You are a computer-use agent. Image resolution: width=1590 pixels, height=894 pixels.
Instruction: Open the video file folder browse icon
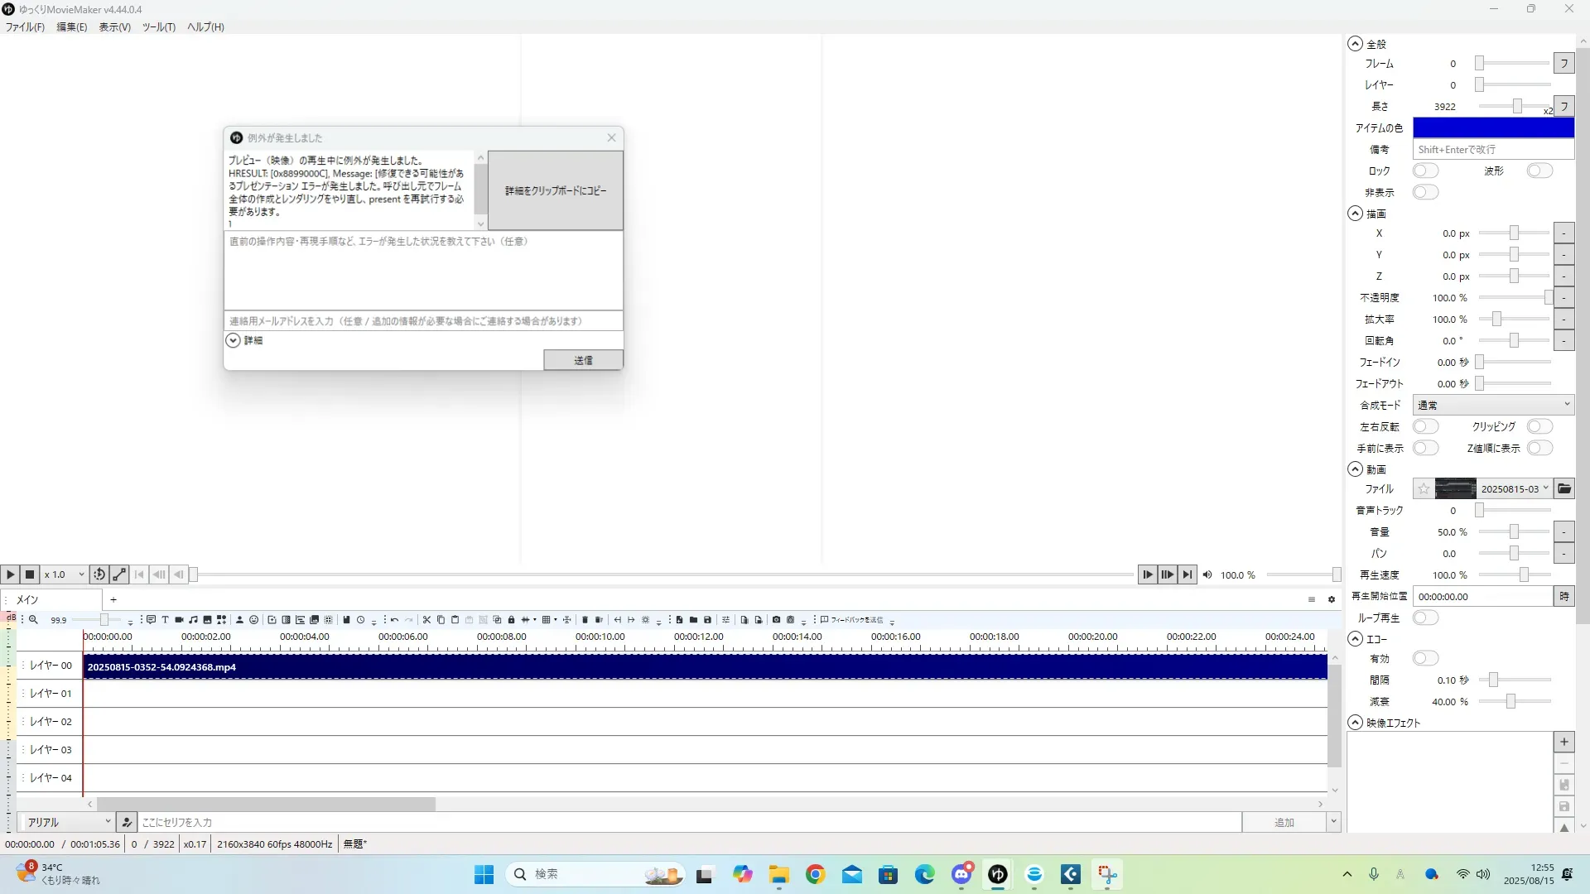1563,489
